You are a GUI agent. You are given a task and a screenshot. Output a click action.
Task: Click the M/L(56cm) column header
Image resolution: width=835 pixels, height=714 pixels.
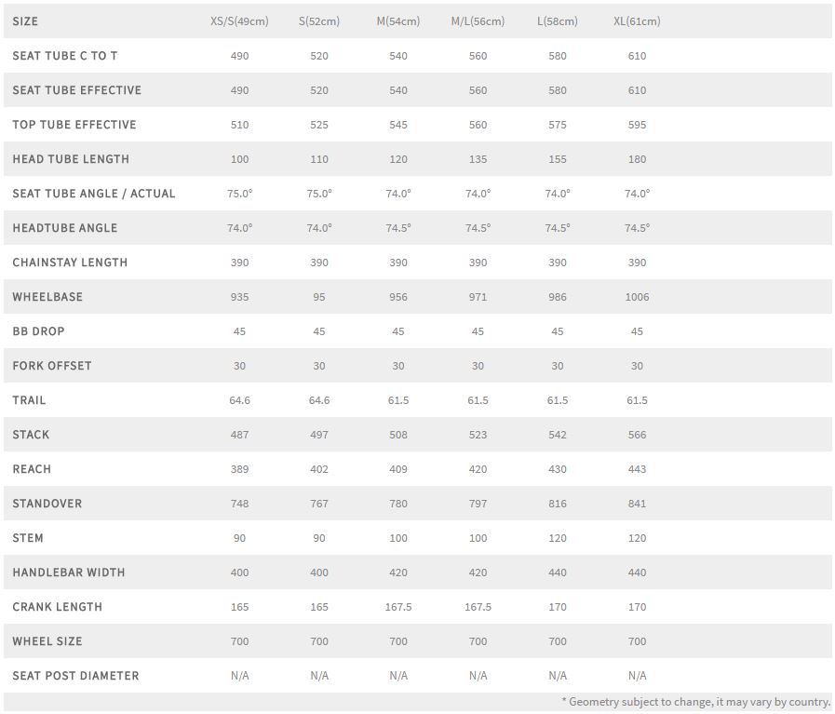pos(478,21)
